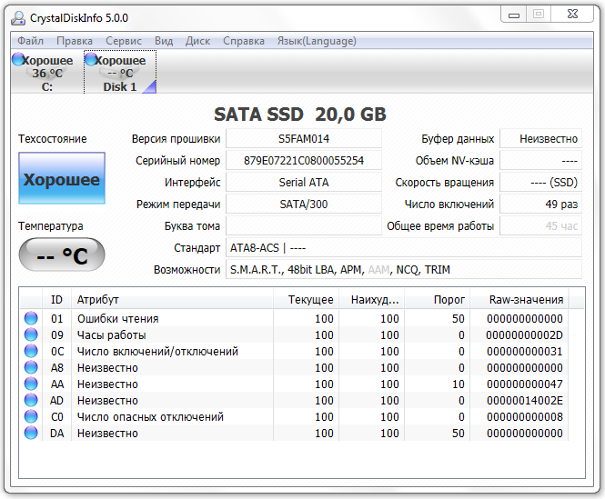Viewport: 605px width, 499px height.
Task: Click the 49 раз power-on count field
Action: pos(541,205)
